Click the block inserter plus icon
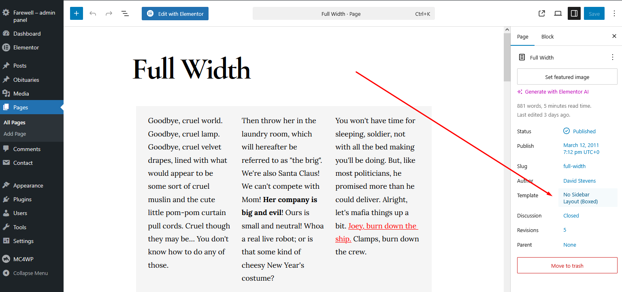 76,13
